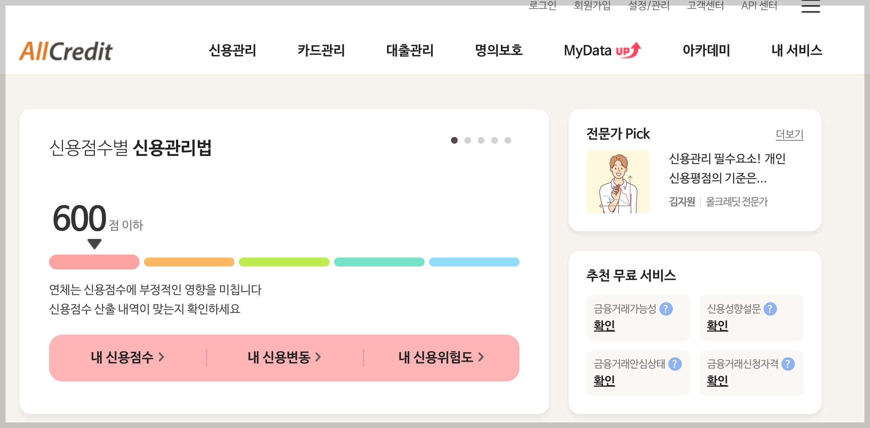Click the 로그인 link at top
This screenshot has height=428, width=870.
(543, 5)
